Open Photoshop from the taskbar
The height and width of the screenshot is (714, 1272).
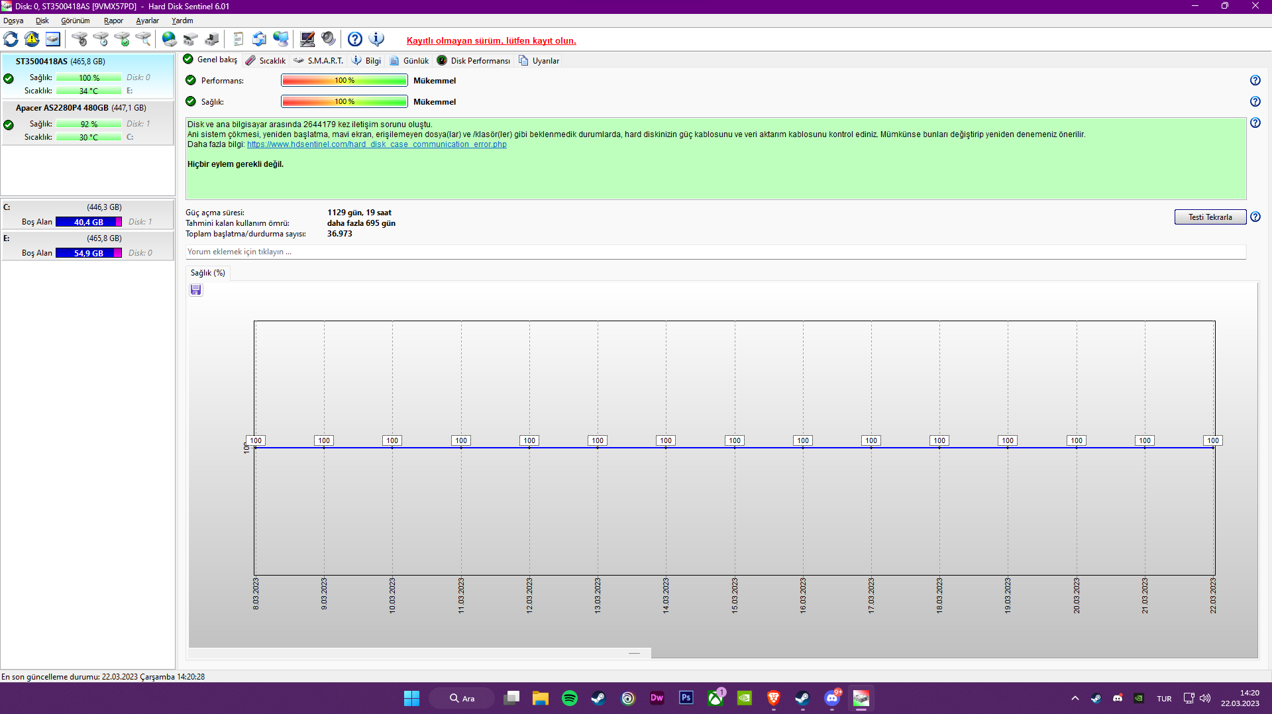pos(686,698)
